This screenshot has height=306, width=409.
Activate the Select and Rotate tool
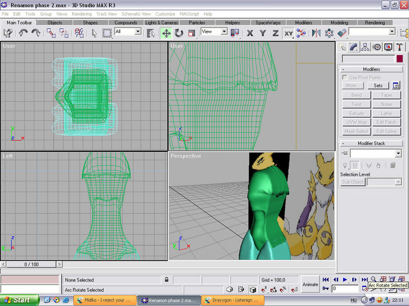[x=179, y=33]
